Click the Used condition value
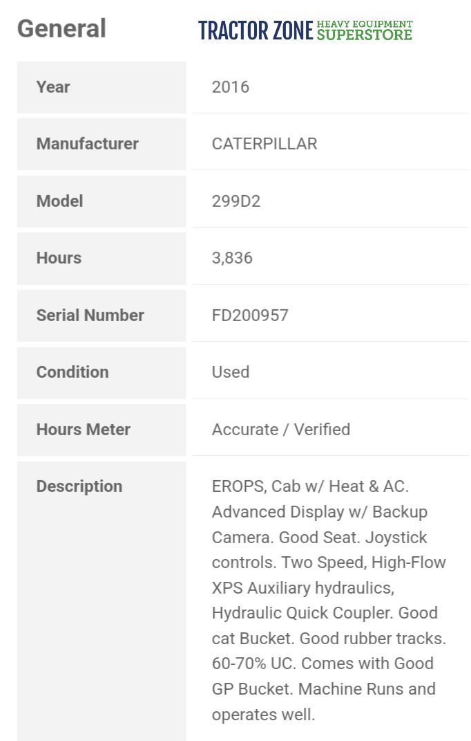 231,372
